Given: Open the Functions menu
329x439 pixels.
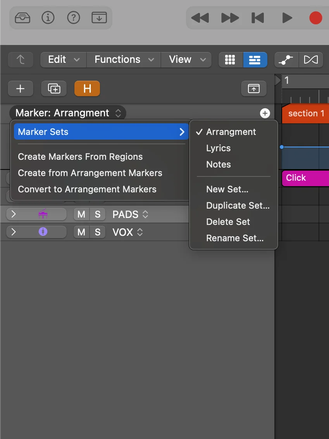Looking at the screenshot, I should click(x=124, y=60).
